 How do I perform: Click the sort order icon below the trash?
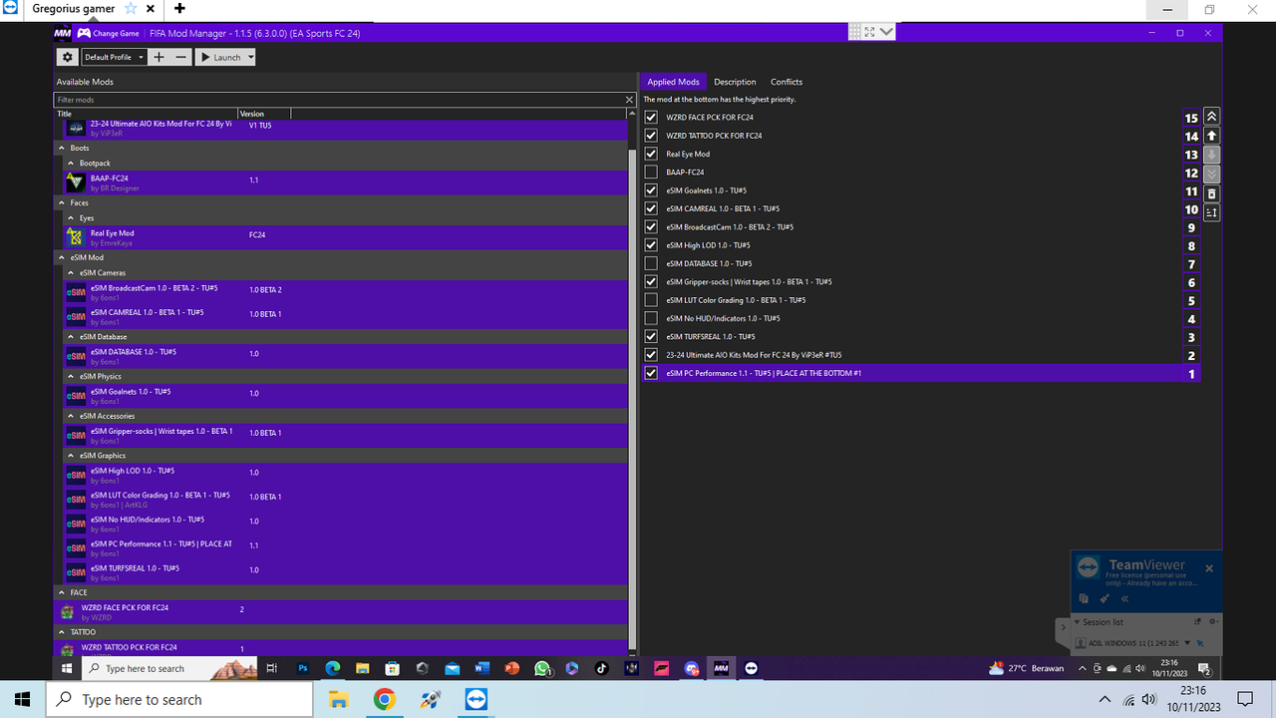1211,212
